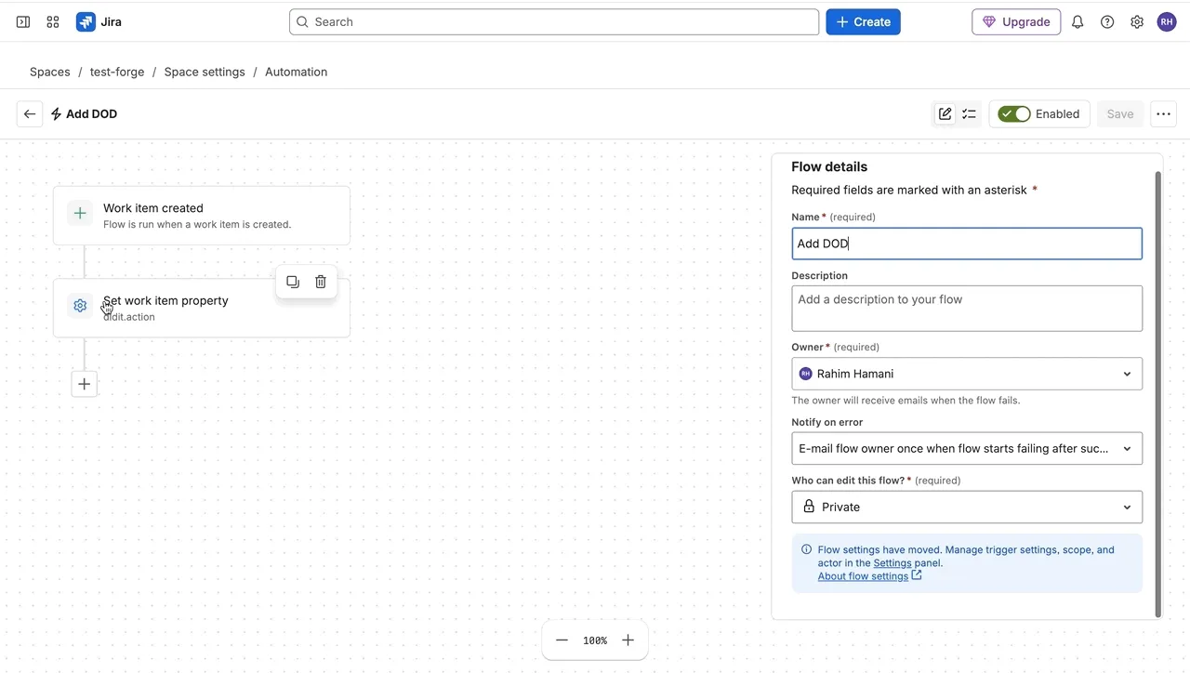1190x673 pixels.
Task: Click the flow details panel scrollbar
Action: pyautogui.click(x=1158, y=394)
